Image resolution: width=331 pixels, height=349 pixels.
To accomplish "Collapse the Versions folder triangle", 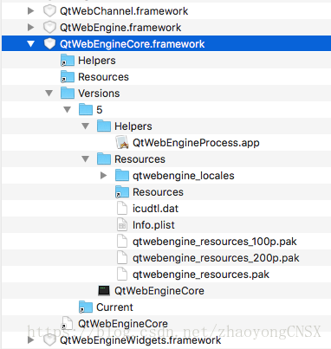I will click(49, 94).
